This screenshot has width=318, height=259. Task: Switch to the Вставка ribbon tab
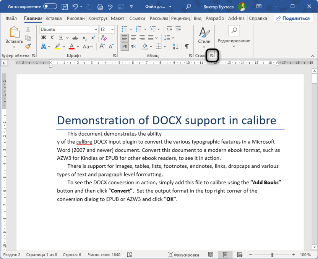click(53, 18)
